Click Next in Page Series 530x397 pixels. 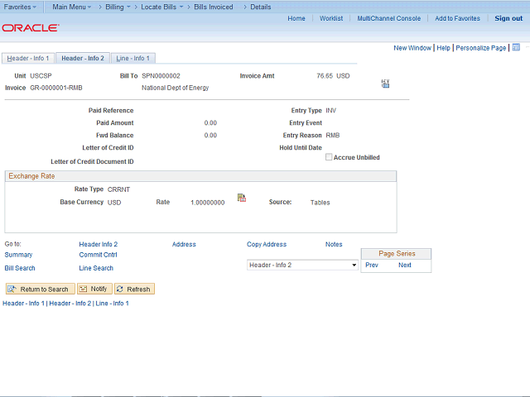(405, 265)
